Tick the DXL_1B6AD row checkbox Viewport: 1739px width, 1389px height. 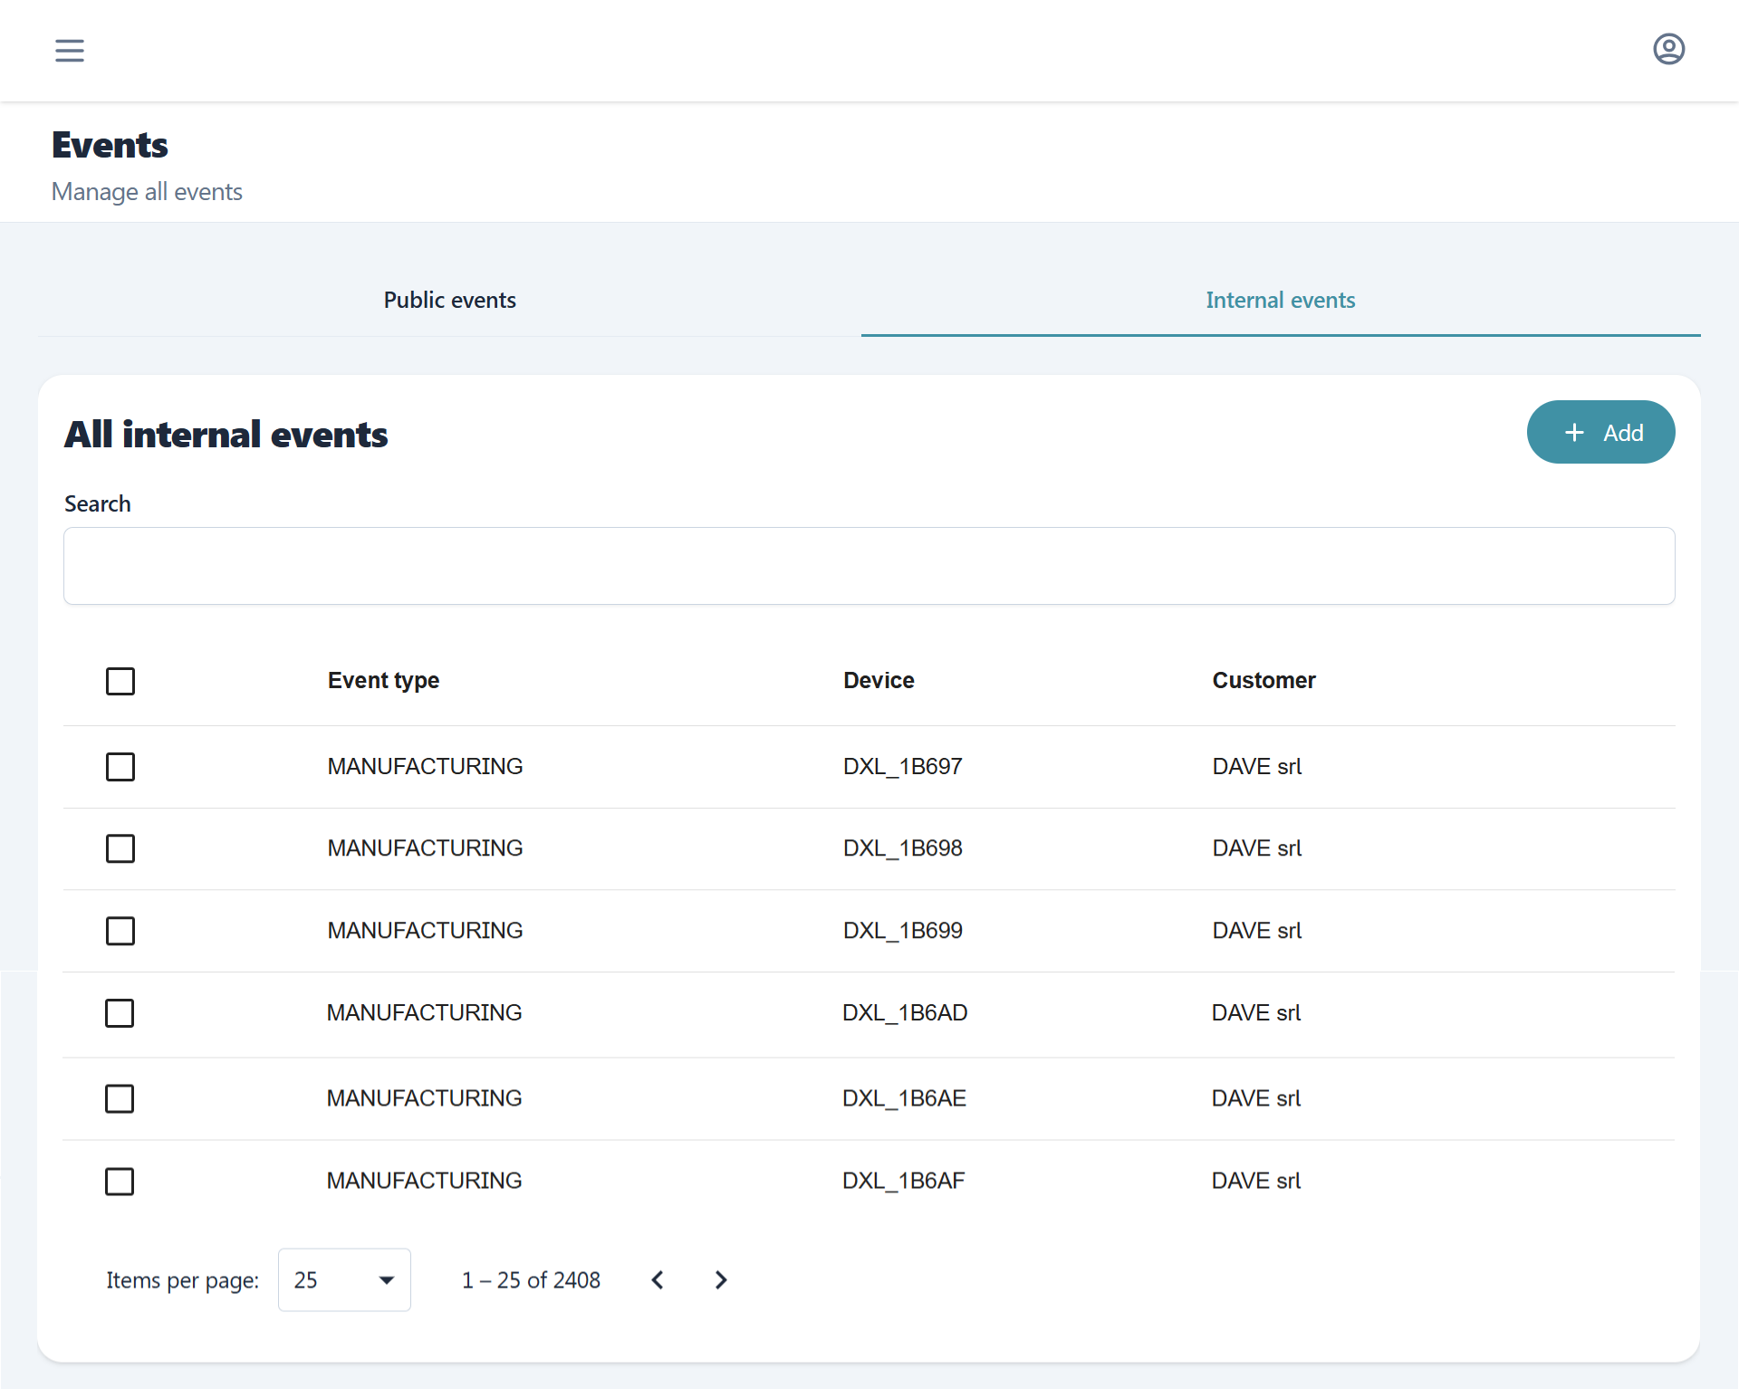point(120,1013)
